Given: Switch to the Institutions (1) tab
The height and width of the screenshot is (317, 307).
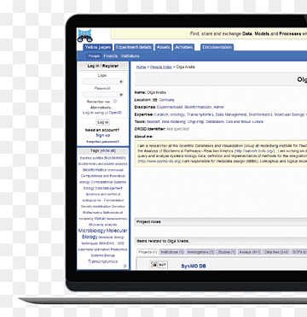Looking at the screenshot, I should click(172, 252).
